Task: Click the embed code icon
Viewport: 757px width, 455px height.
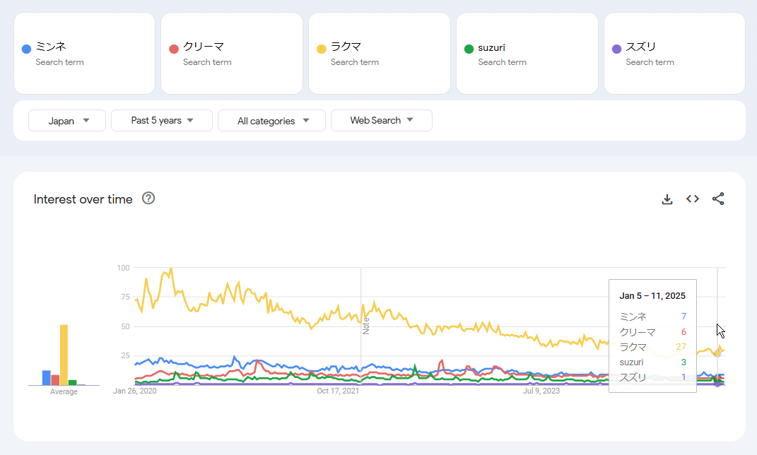Action: click(693, 199)
